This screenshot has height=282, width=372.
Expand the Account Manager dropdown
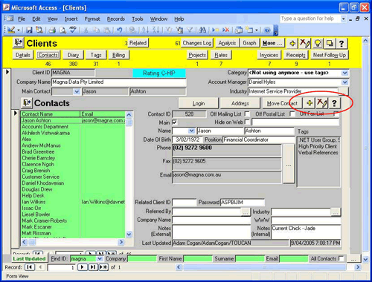point(344,82)
